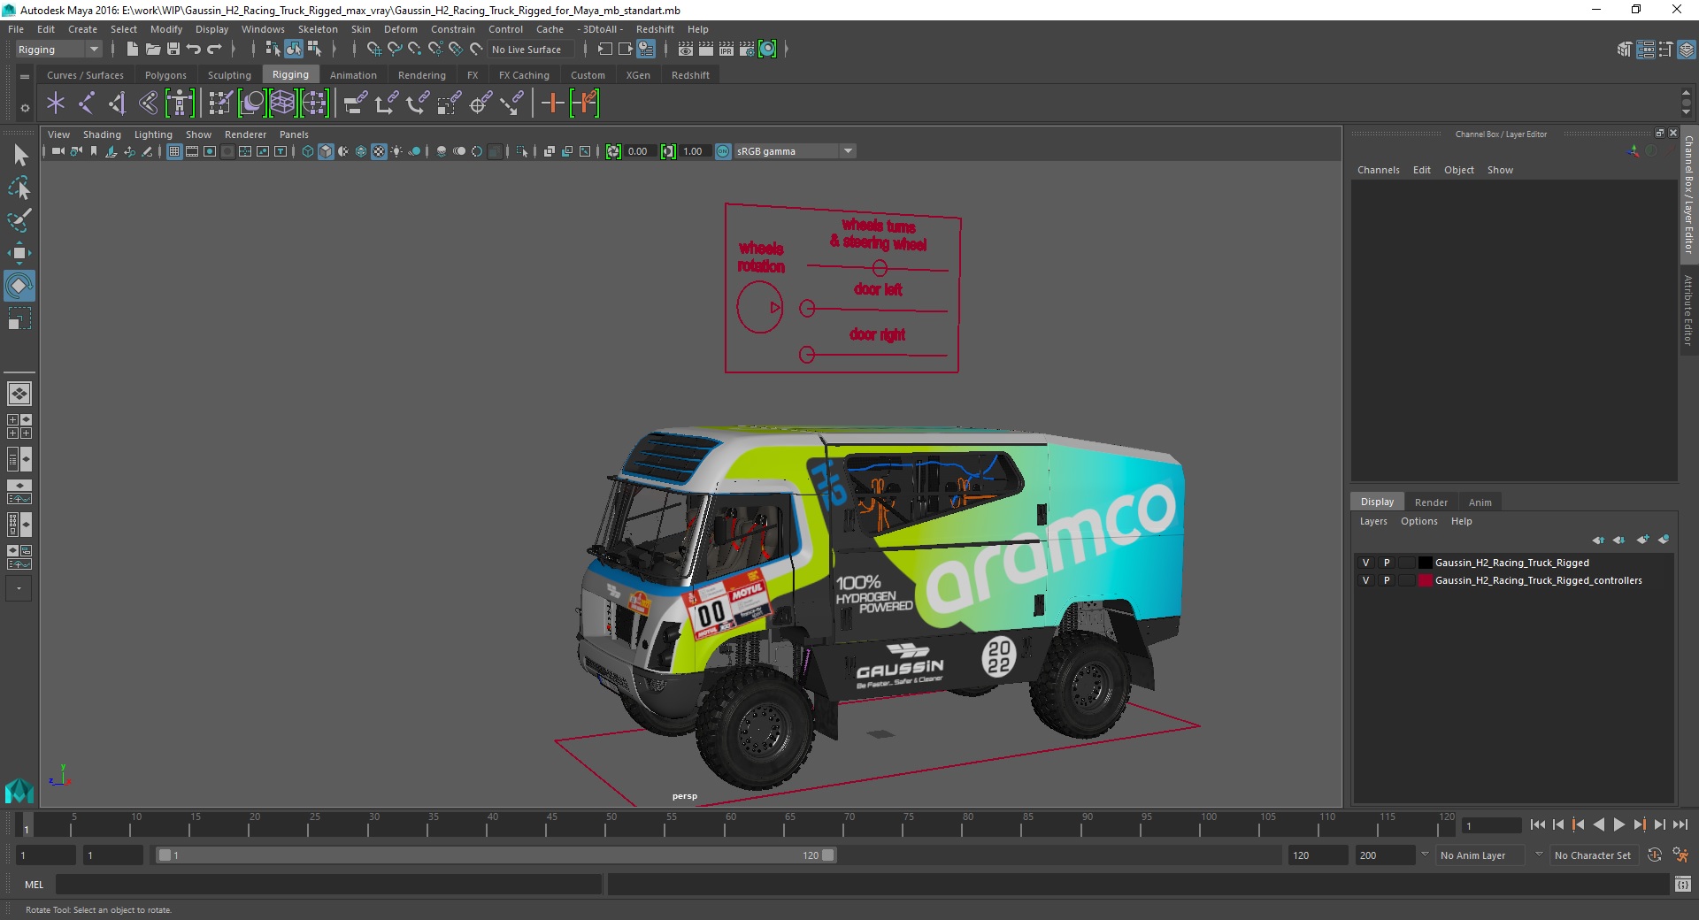Toggle viewport grid display button

click(174, 151)
